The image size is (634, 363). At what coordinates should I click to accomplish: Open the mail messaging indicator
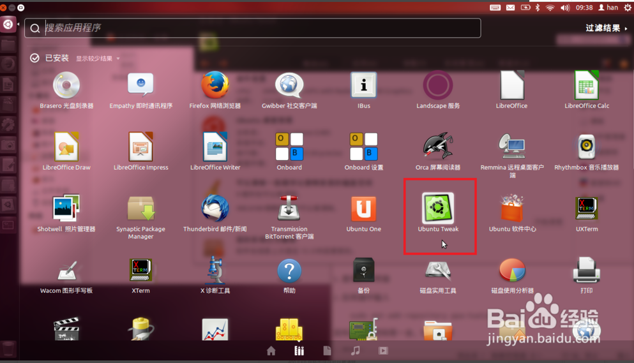[511, 7]
